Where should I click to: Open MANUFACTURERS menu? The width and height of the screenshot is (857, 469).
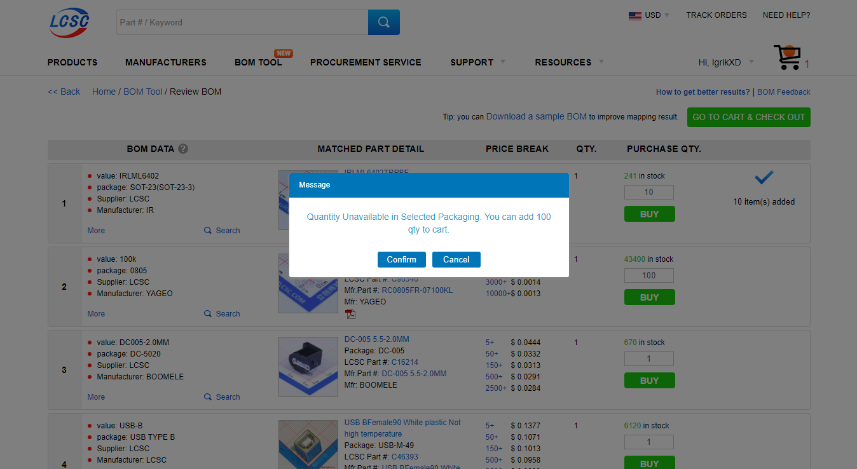[166, 62]
